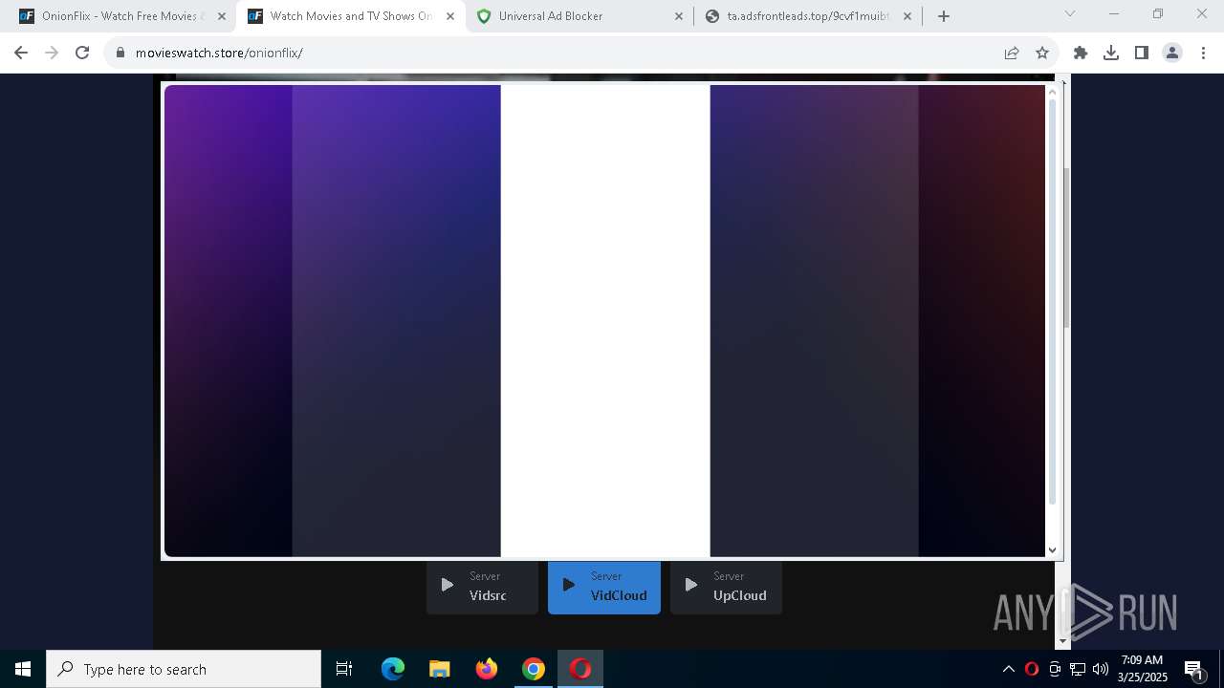Open Task View on the taskbar

point(344,669)
